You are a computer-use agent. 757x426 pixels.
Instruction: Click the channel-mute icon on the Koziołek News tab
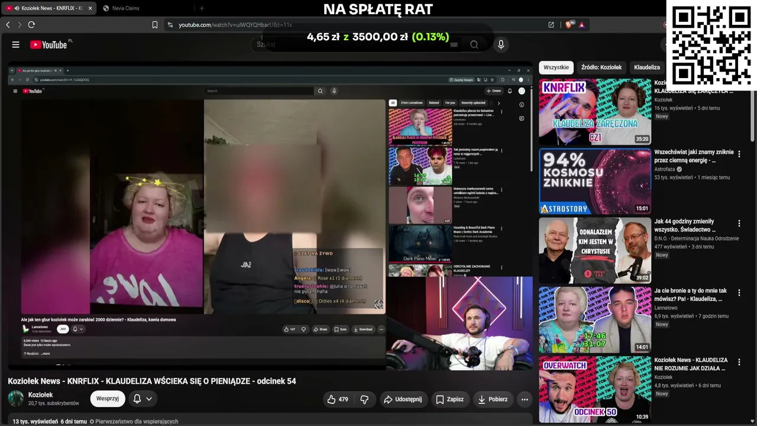click(x=17, y=8)
